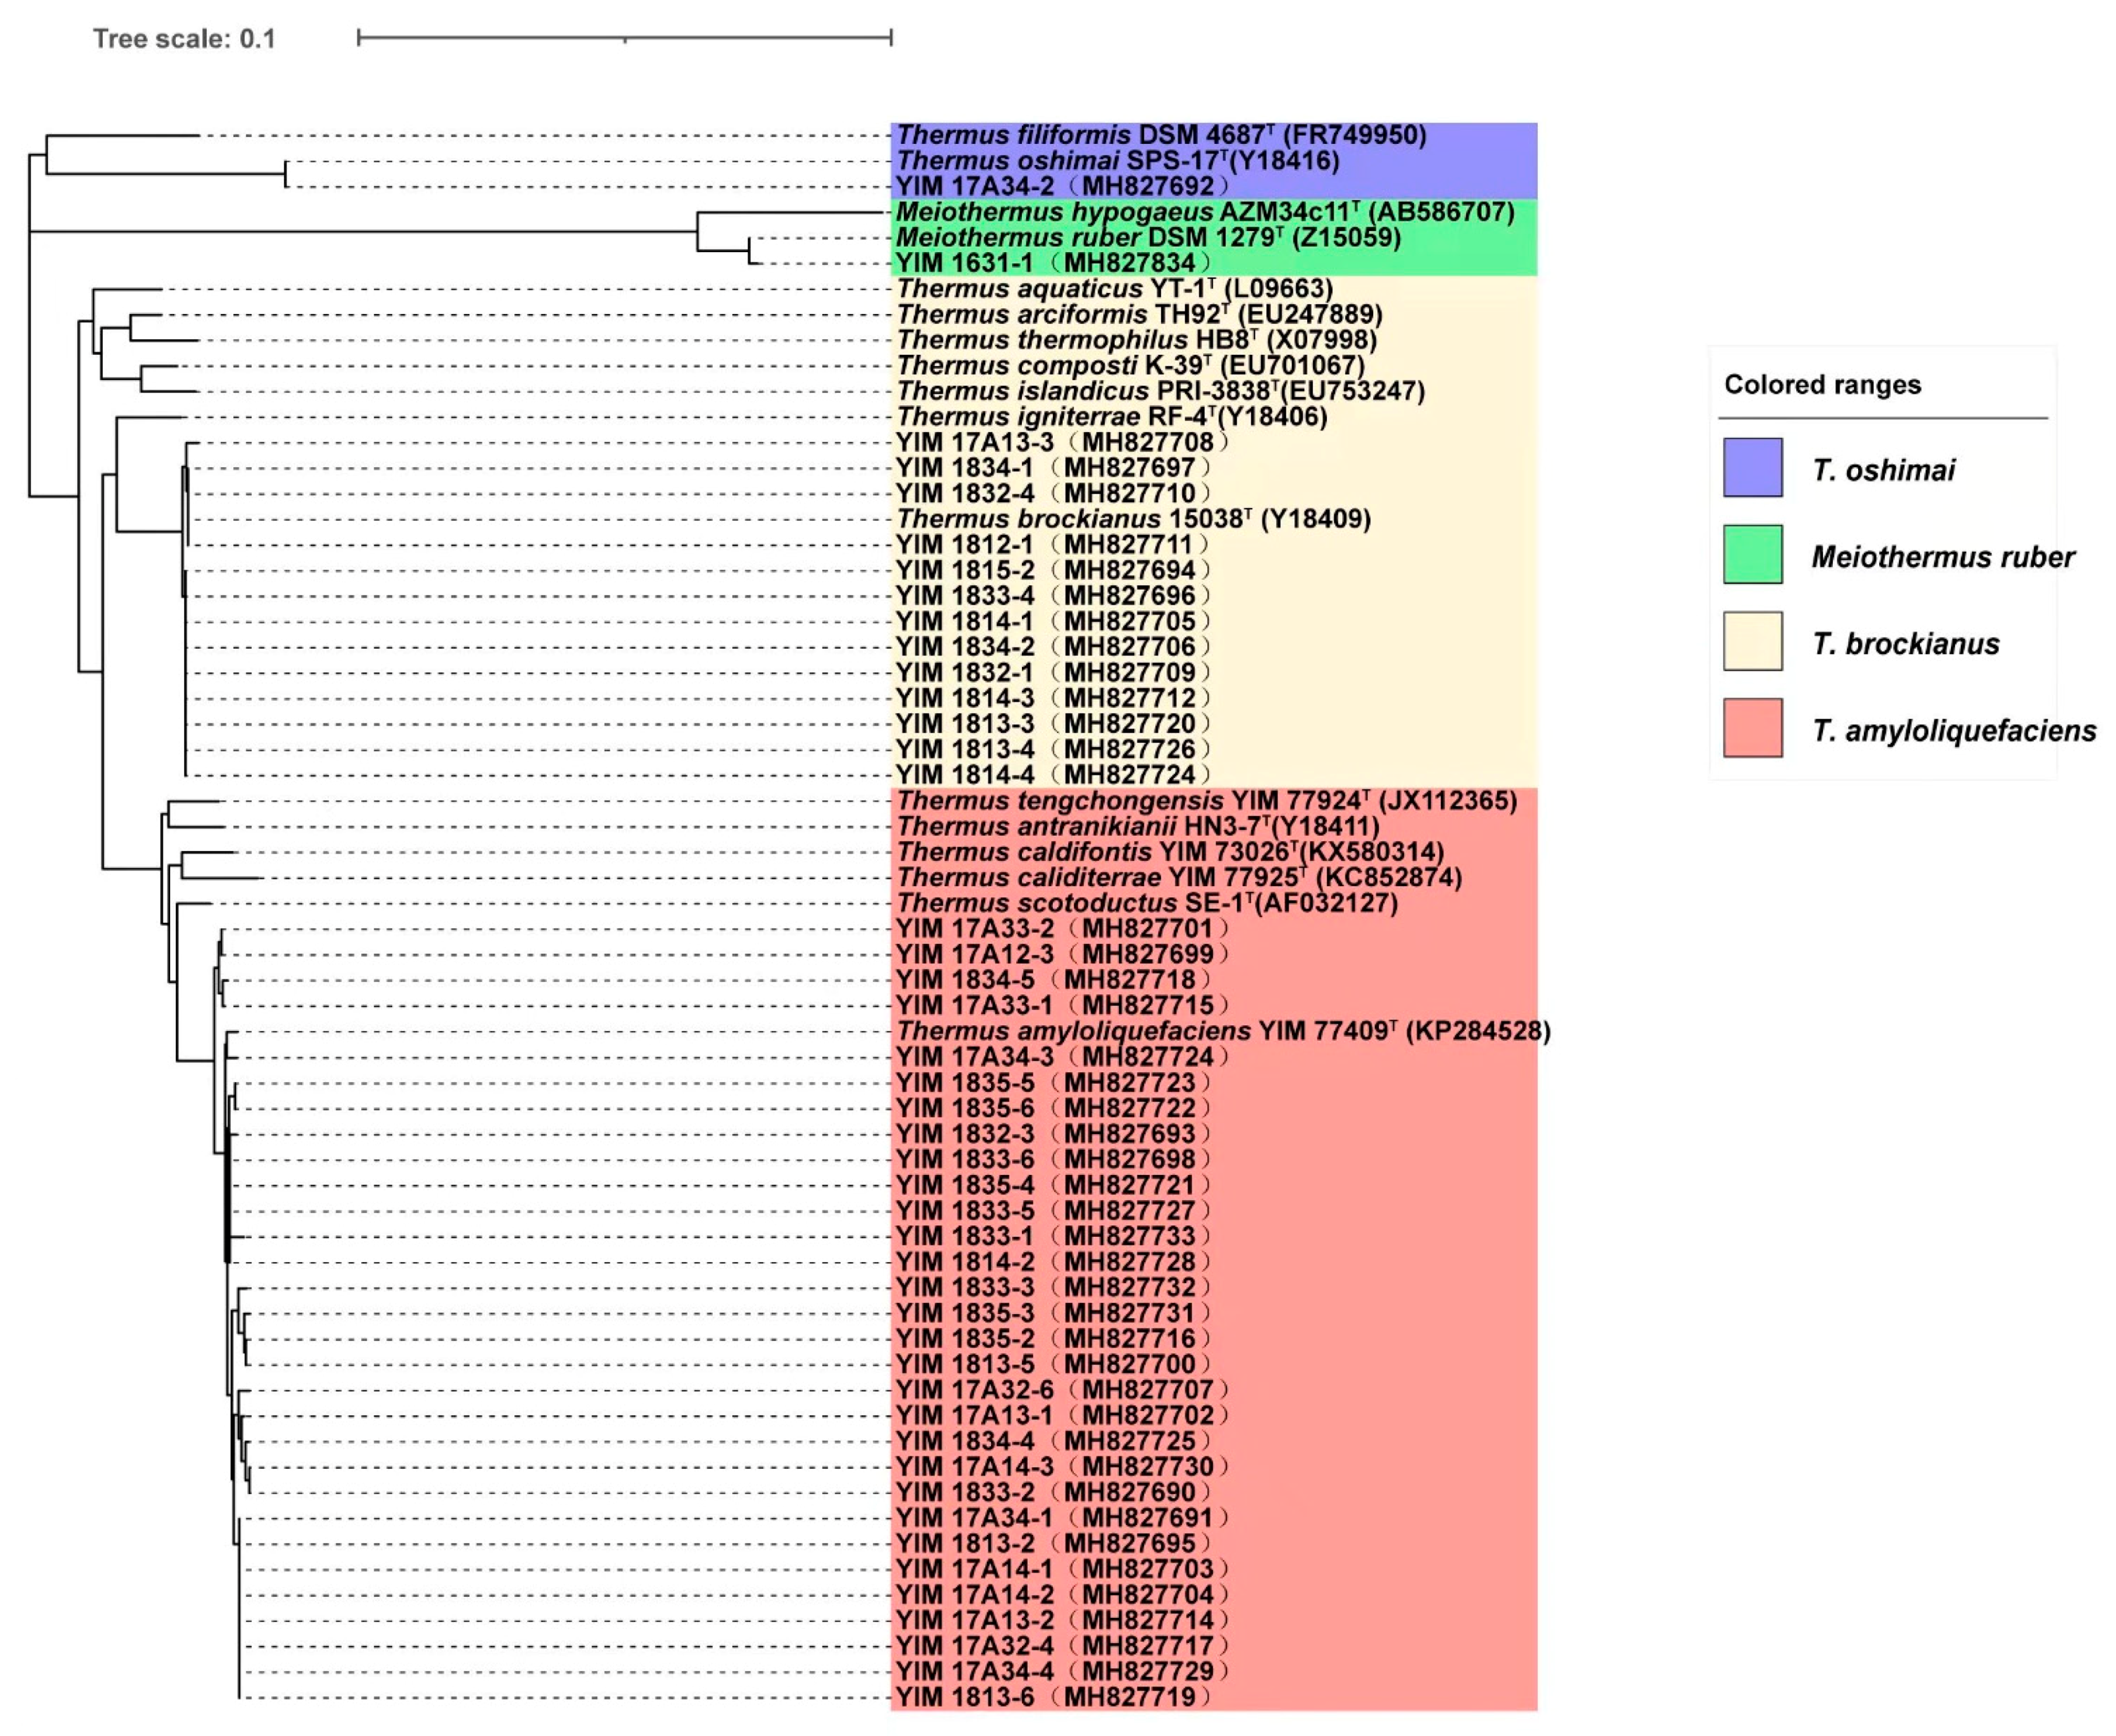Select the Thermus filiformis DSM 4687 leaf label
The image size is (2116, 1736).
1160,135
